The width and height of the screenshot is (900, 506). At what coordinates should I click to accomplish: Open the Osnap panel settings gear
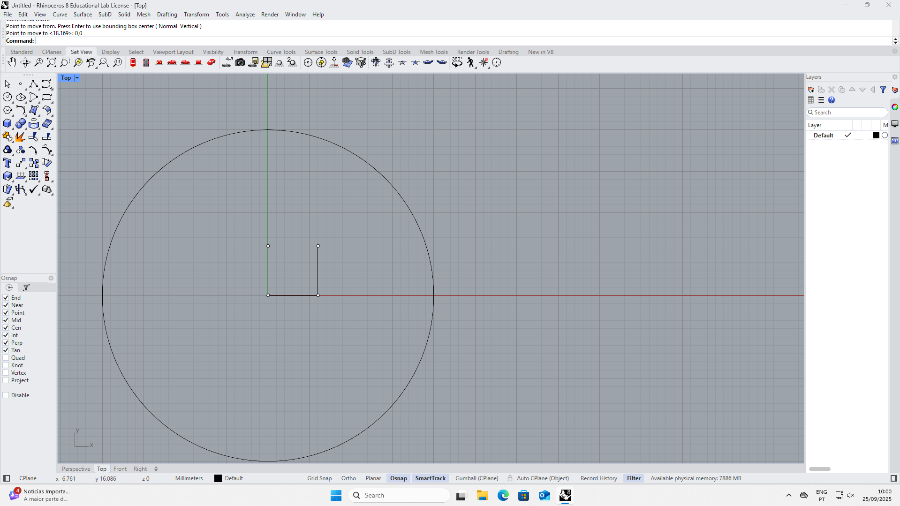(51, 278)
